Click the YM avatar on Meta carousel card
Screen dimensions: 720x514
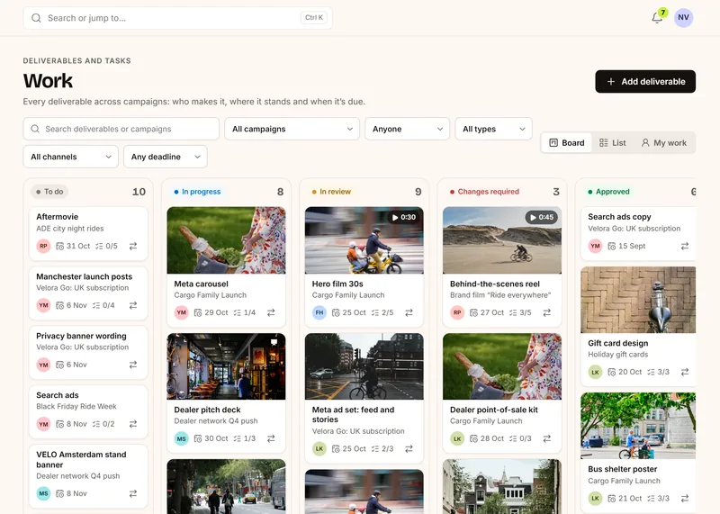[x=182, y=312]
